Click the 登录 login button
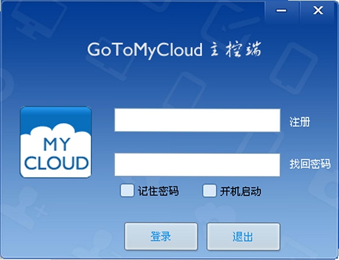Screen dimensions: 339x260 161,236
